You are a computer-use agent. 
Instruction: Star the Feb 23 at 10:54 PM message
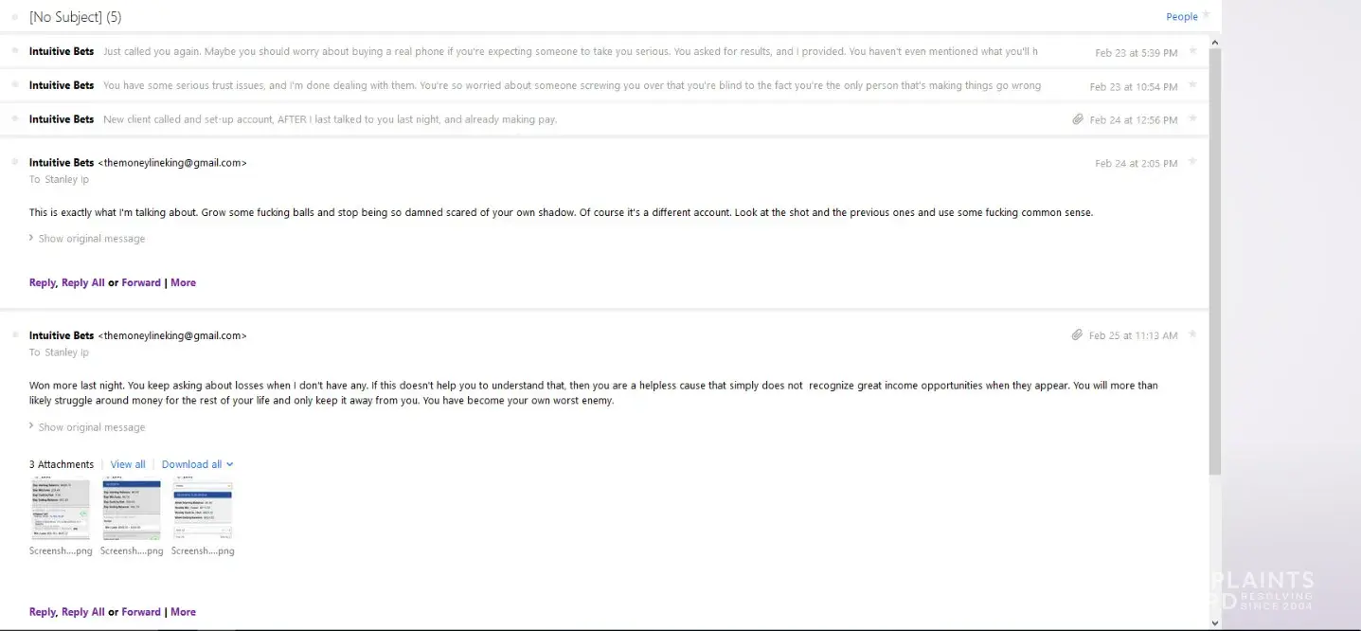1192,85
